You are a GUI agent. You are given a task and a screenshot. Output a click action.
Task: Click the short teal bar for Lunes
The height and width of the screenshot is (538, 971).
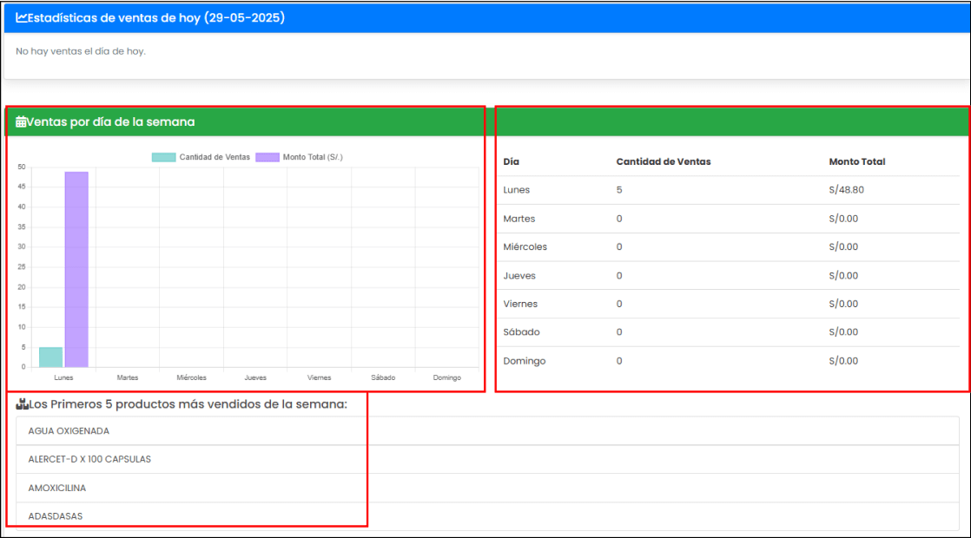coord(50,357)
